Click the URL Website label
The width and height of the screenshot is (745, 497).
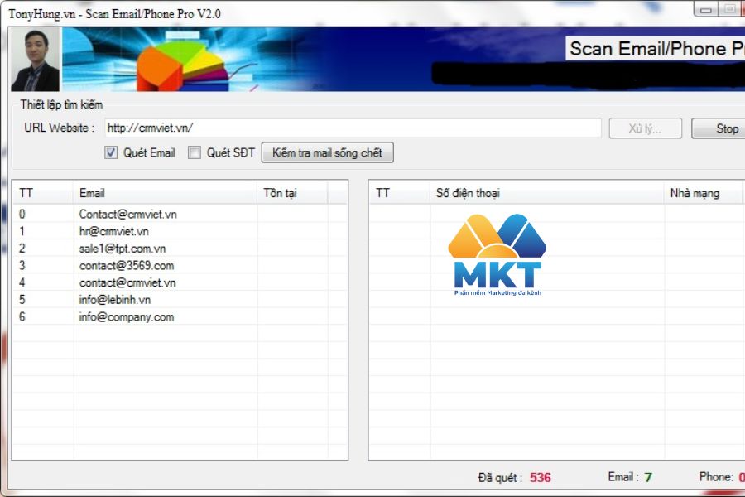60,128
